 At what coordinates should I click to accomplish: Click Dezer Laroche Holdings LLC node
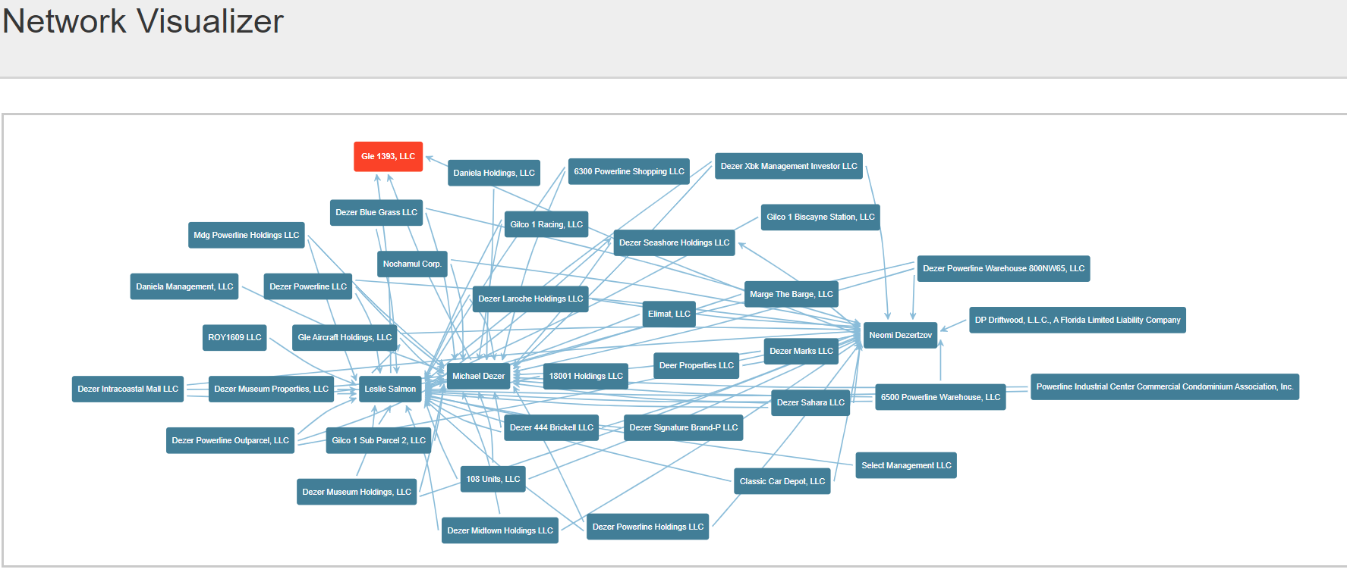530,299
